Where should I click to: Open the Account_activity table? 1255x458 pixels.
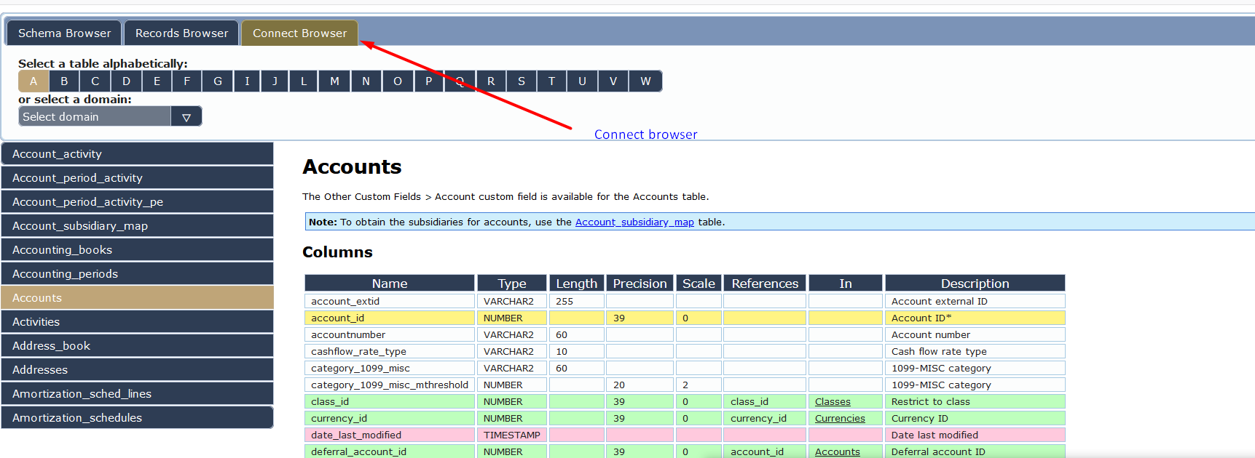[138, 153]
